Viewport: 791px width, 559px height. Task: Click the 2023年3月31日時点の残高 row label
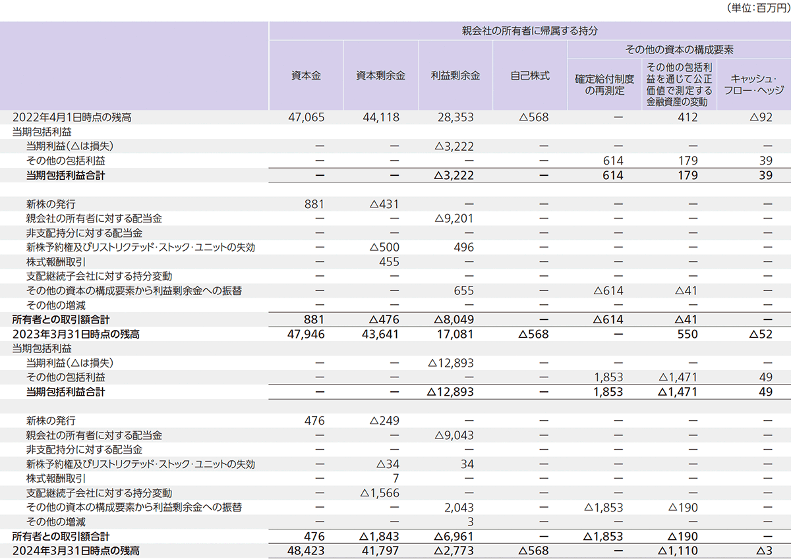point(76,334)
